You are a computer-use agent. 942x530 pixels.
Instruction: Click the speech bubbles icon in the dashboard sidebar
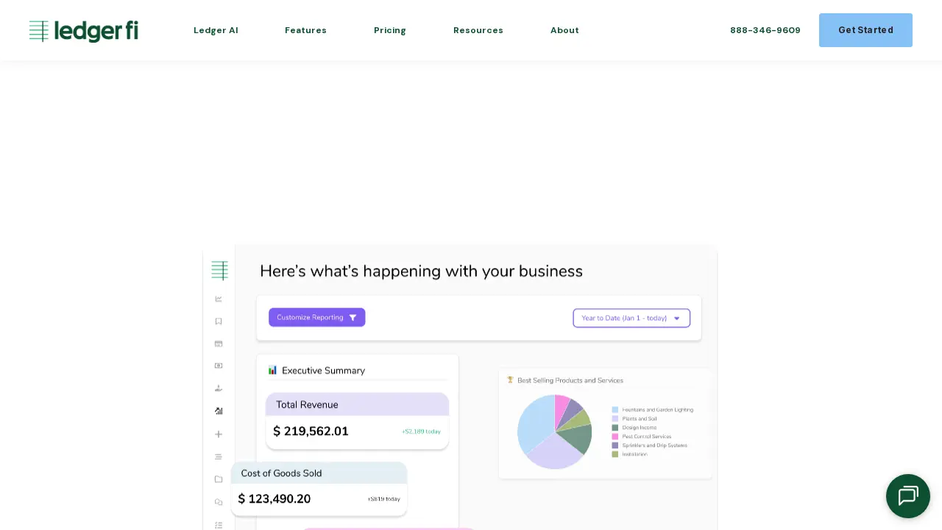tap(219, 502)
